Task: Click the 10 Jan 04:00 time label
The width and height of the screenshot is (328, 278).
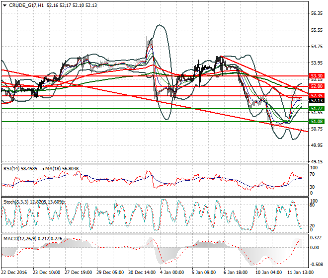Action: click(268, 273)
